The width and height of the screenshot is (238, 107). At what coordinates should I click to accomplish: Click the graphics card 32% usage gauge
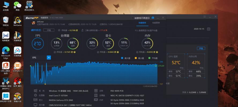[92, 44]
